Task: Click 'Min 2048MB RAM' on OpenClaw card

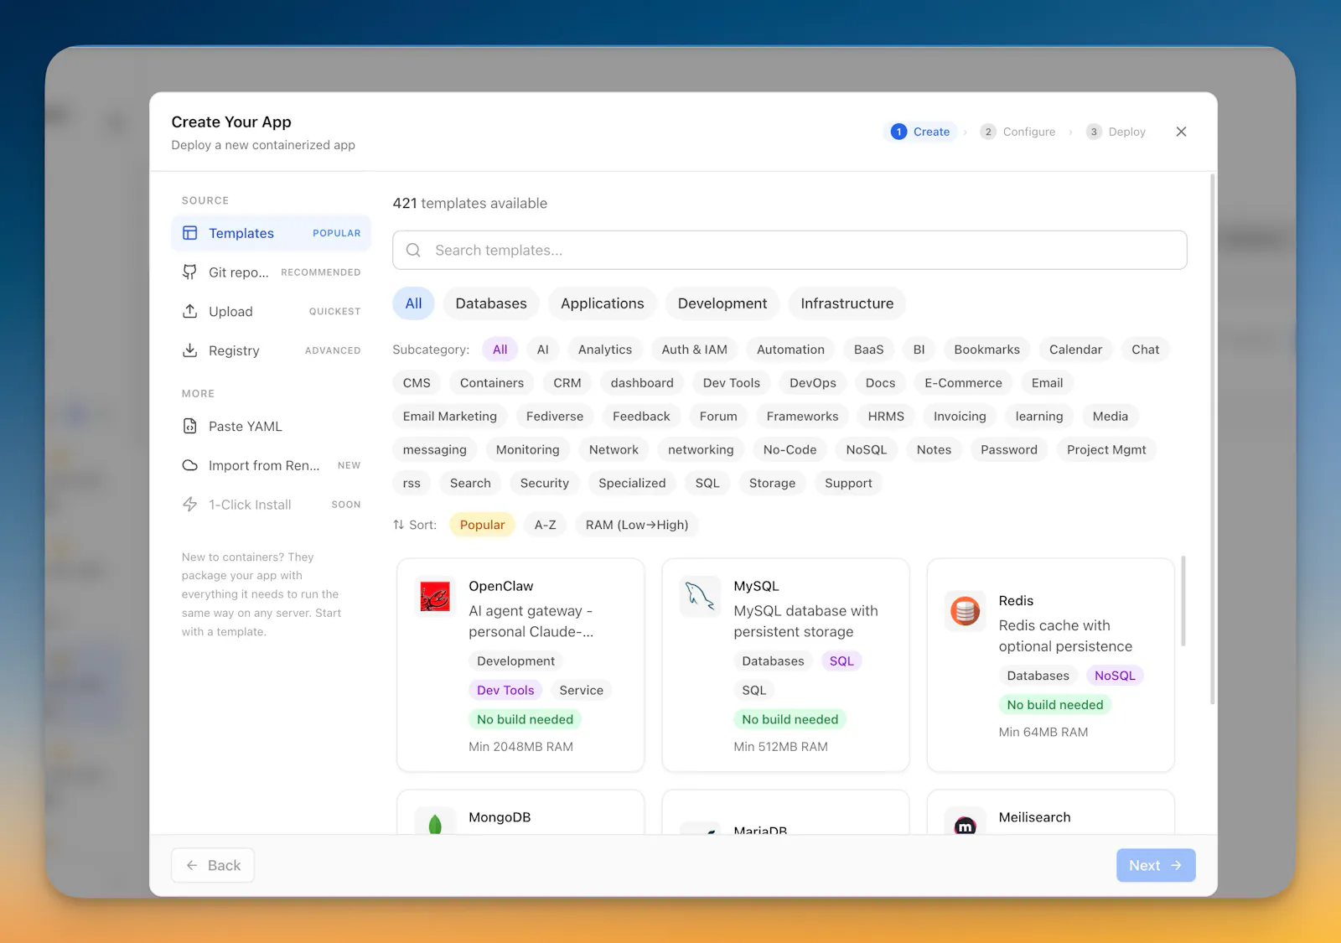Action: tap(520, 746)
